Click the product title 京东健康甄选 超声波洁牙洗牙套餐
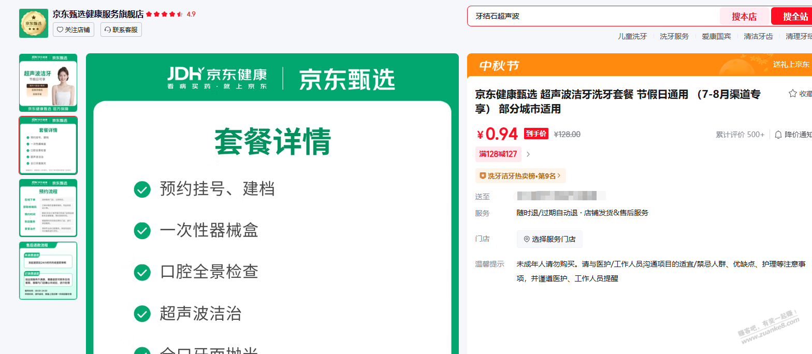 pyautogui.click(x=618, y=101)
